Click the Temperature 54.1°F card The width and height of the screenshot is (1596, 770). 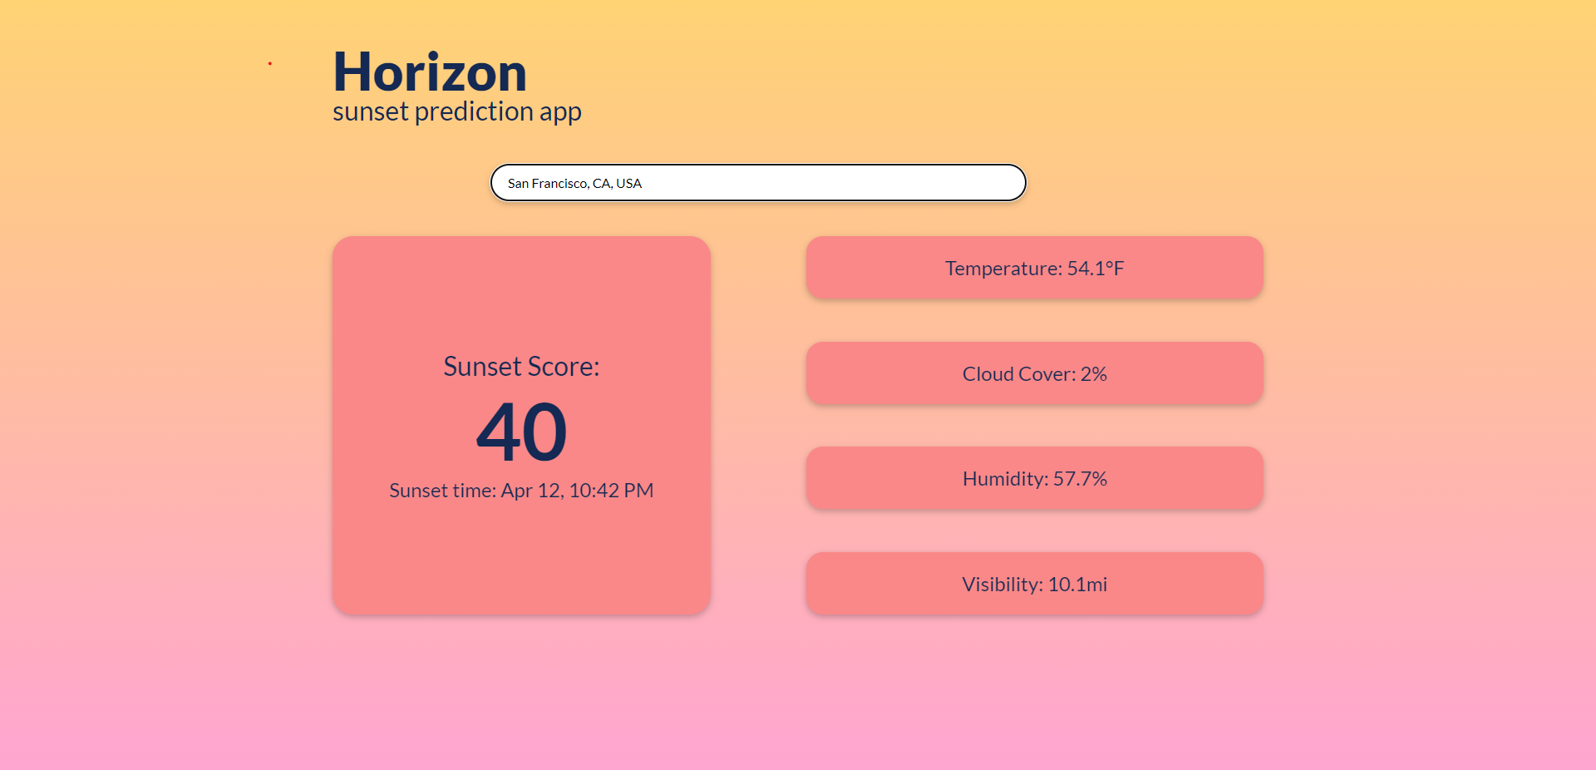1034,268
